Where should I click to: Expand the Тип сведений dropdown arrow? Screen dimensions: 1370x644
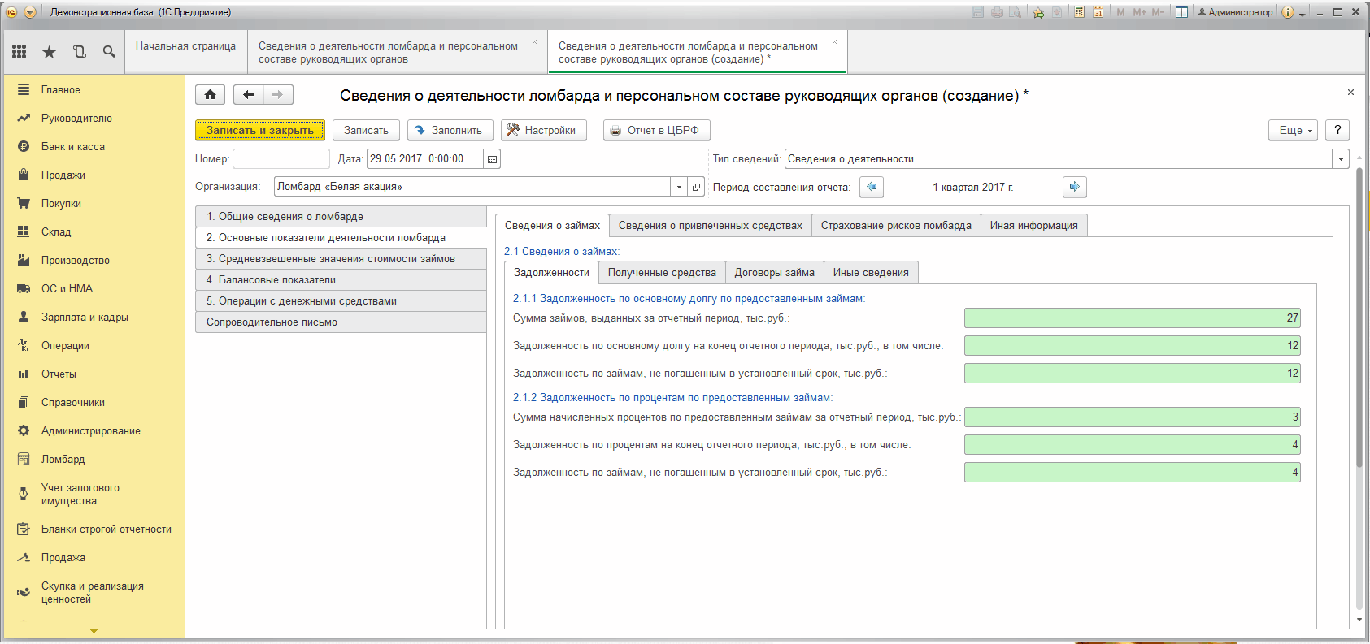[x=1342, y=159]
